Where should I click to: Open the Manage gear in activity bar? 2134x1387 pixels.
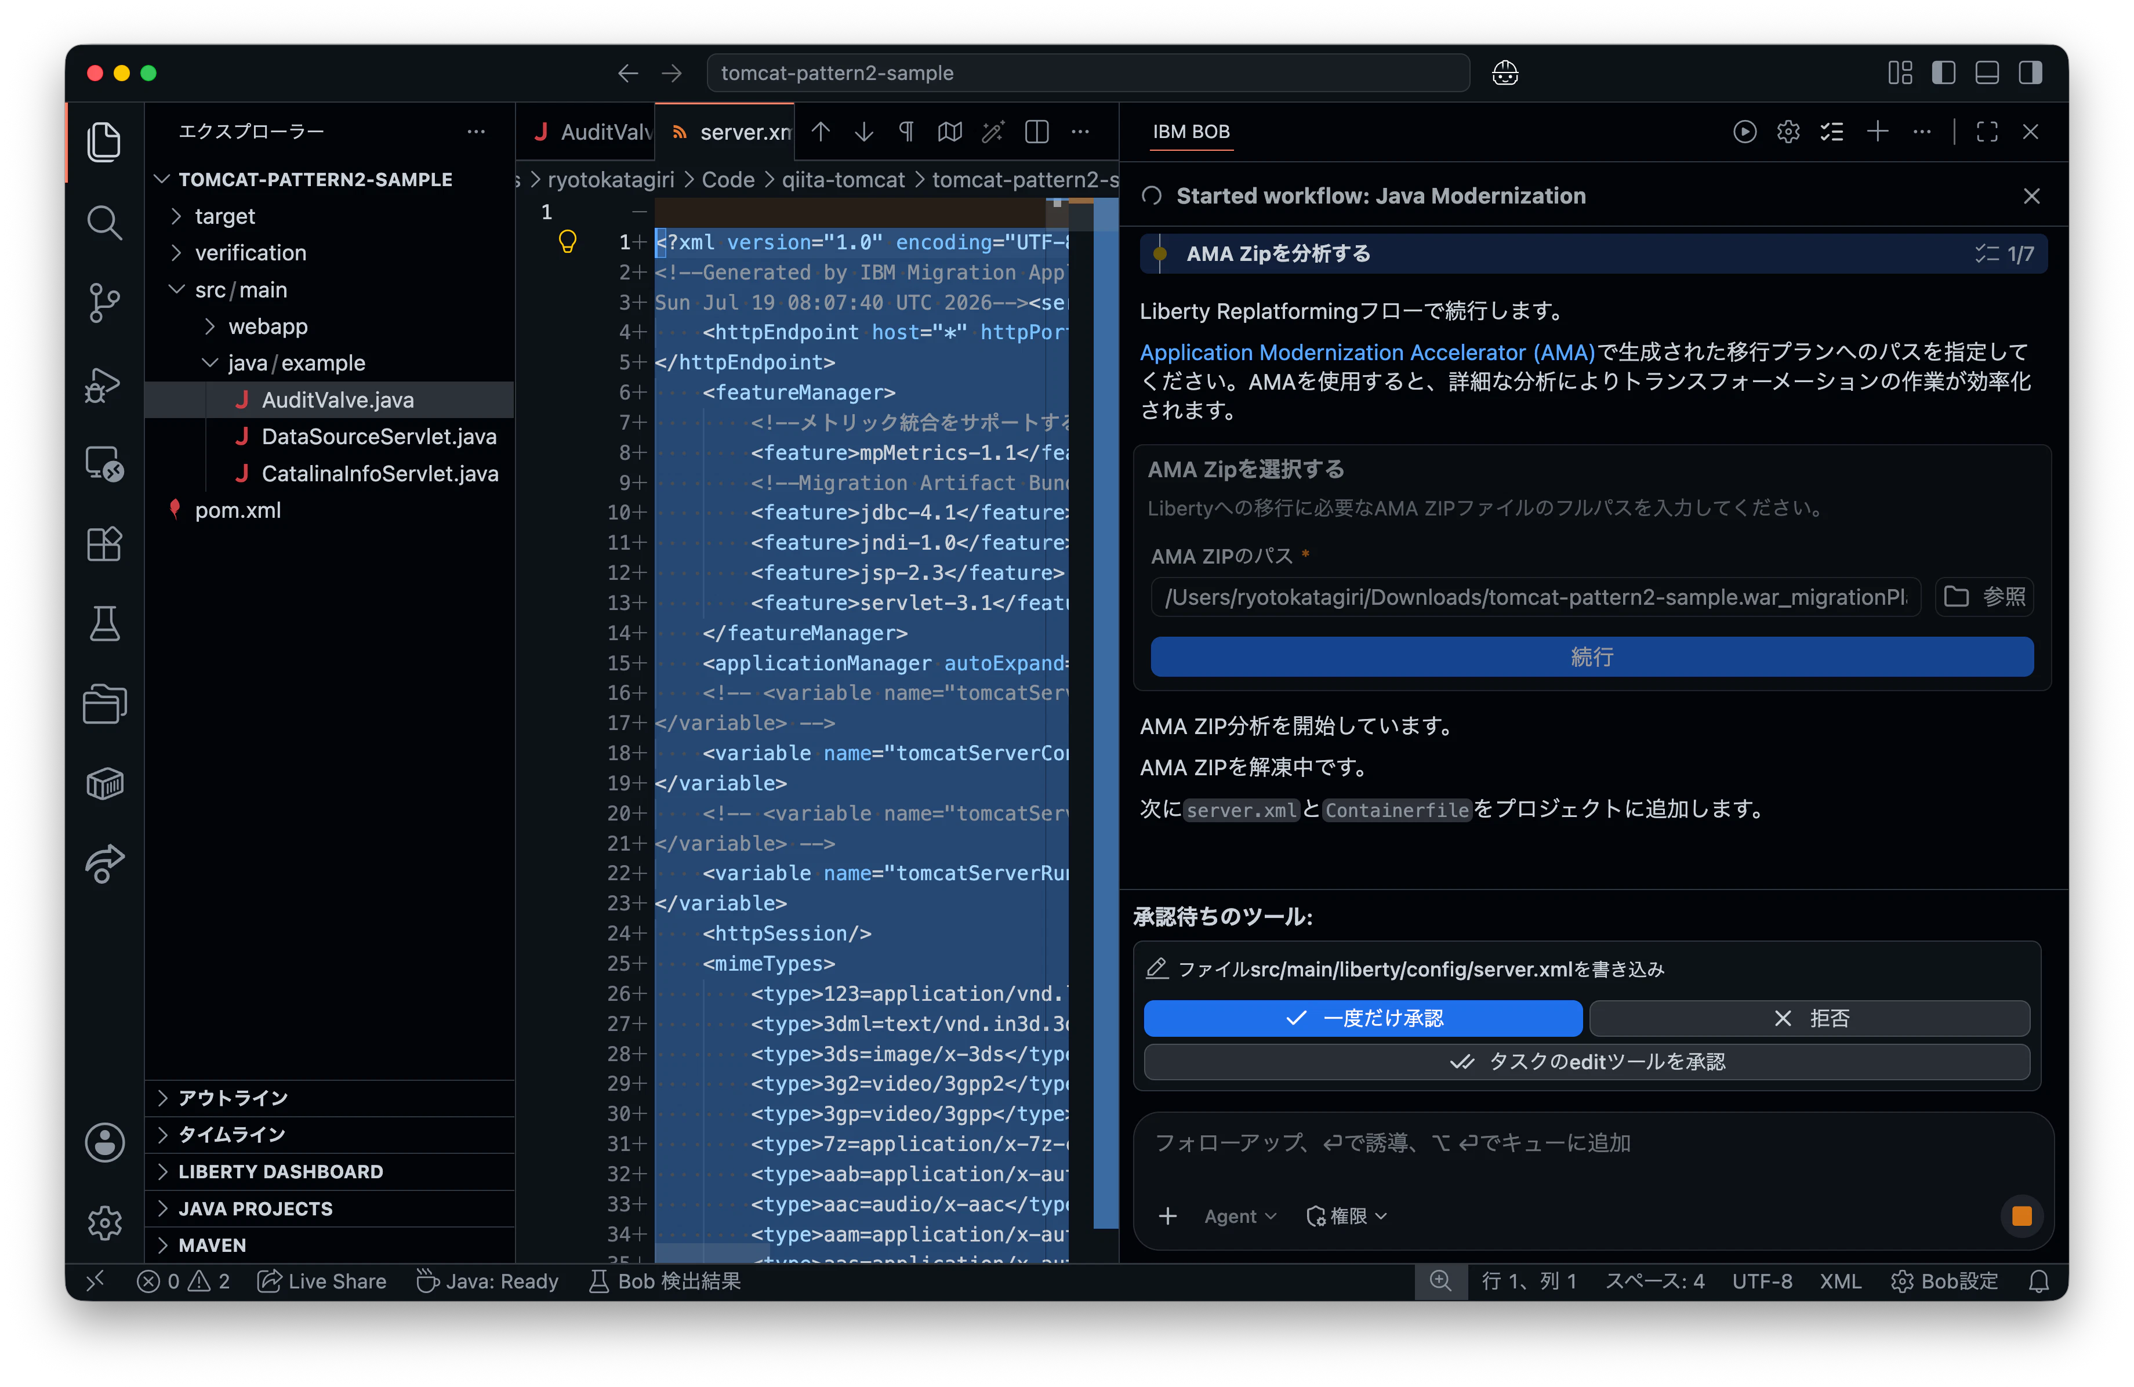(104, 1222)
